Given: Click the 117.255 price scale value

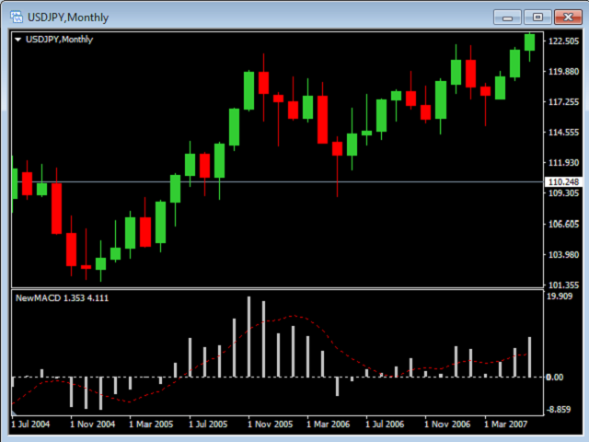Looking at the screenshot, I should click(563, 102).
